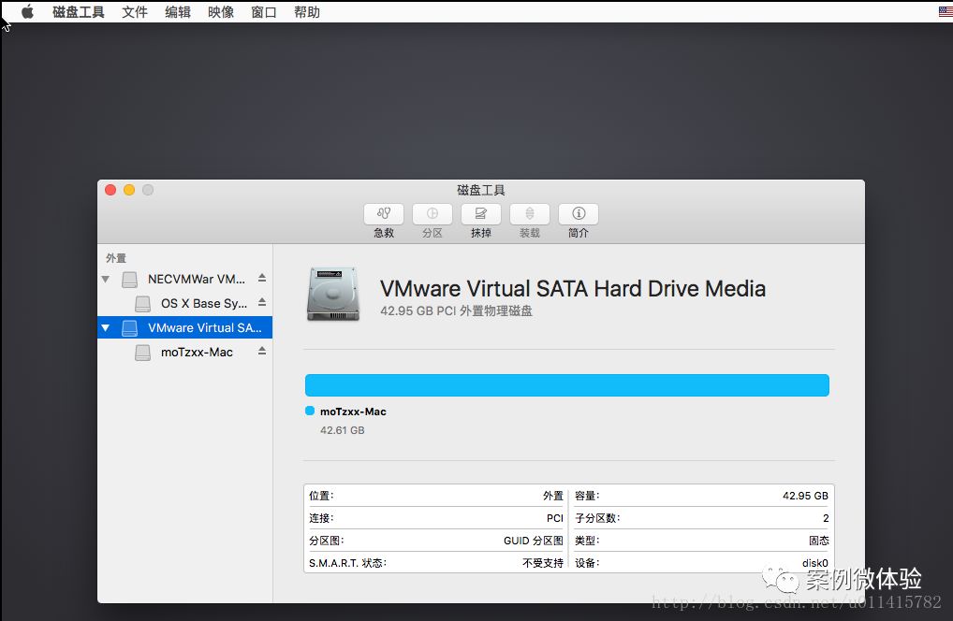Click the moTzxx-Mac volume icon in sidebar

(x=143, y=352)
